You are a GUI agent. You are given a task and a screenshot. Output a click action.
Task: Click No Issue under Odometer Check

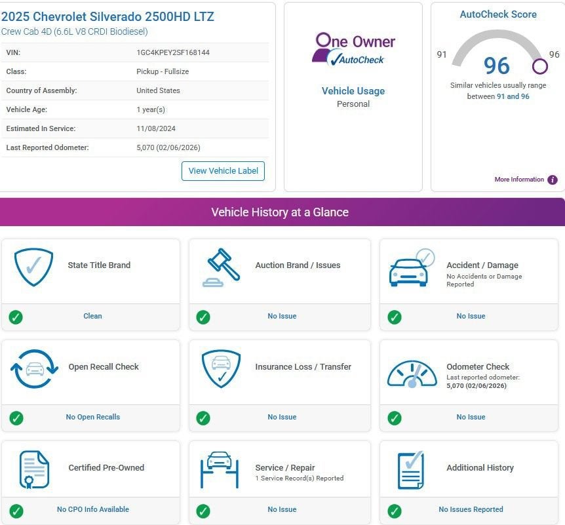(471, 417)
